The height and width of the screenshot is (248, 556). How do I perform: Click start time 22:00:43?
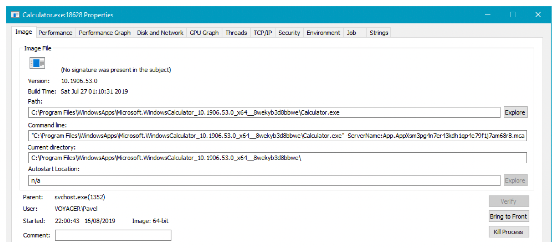[67, 221]
